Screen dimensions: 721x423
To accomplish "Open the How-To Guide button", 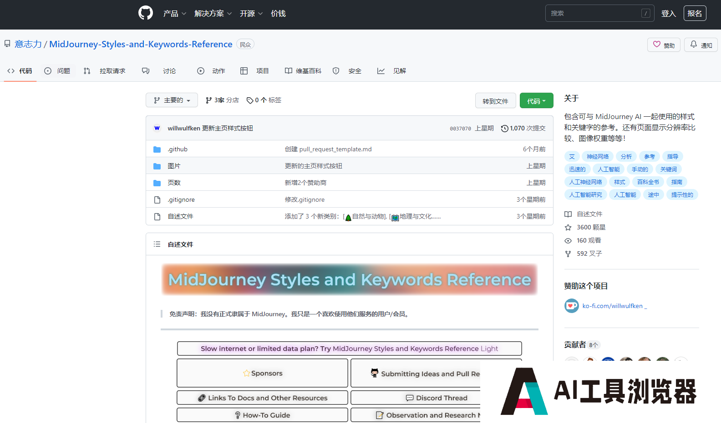I will click(x=263, y=415).
